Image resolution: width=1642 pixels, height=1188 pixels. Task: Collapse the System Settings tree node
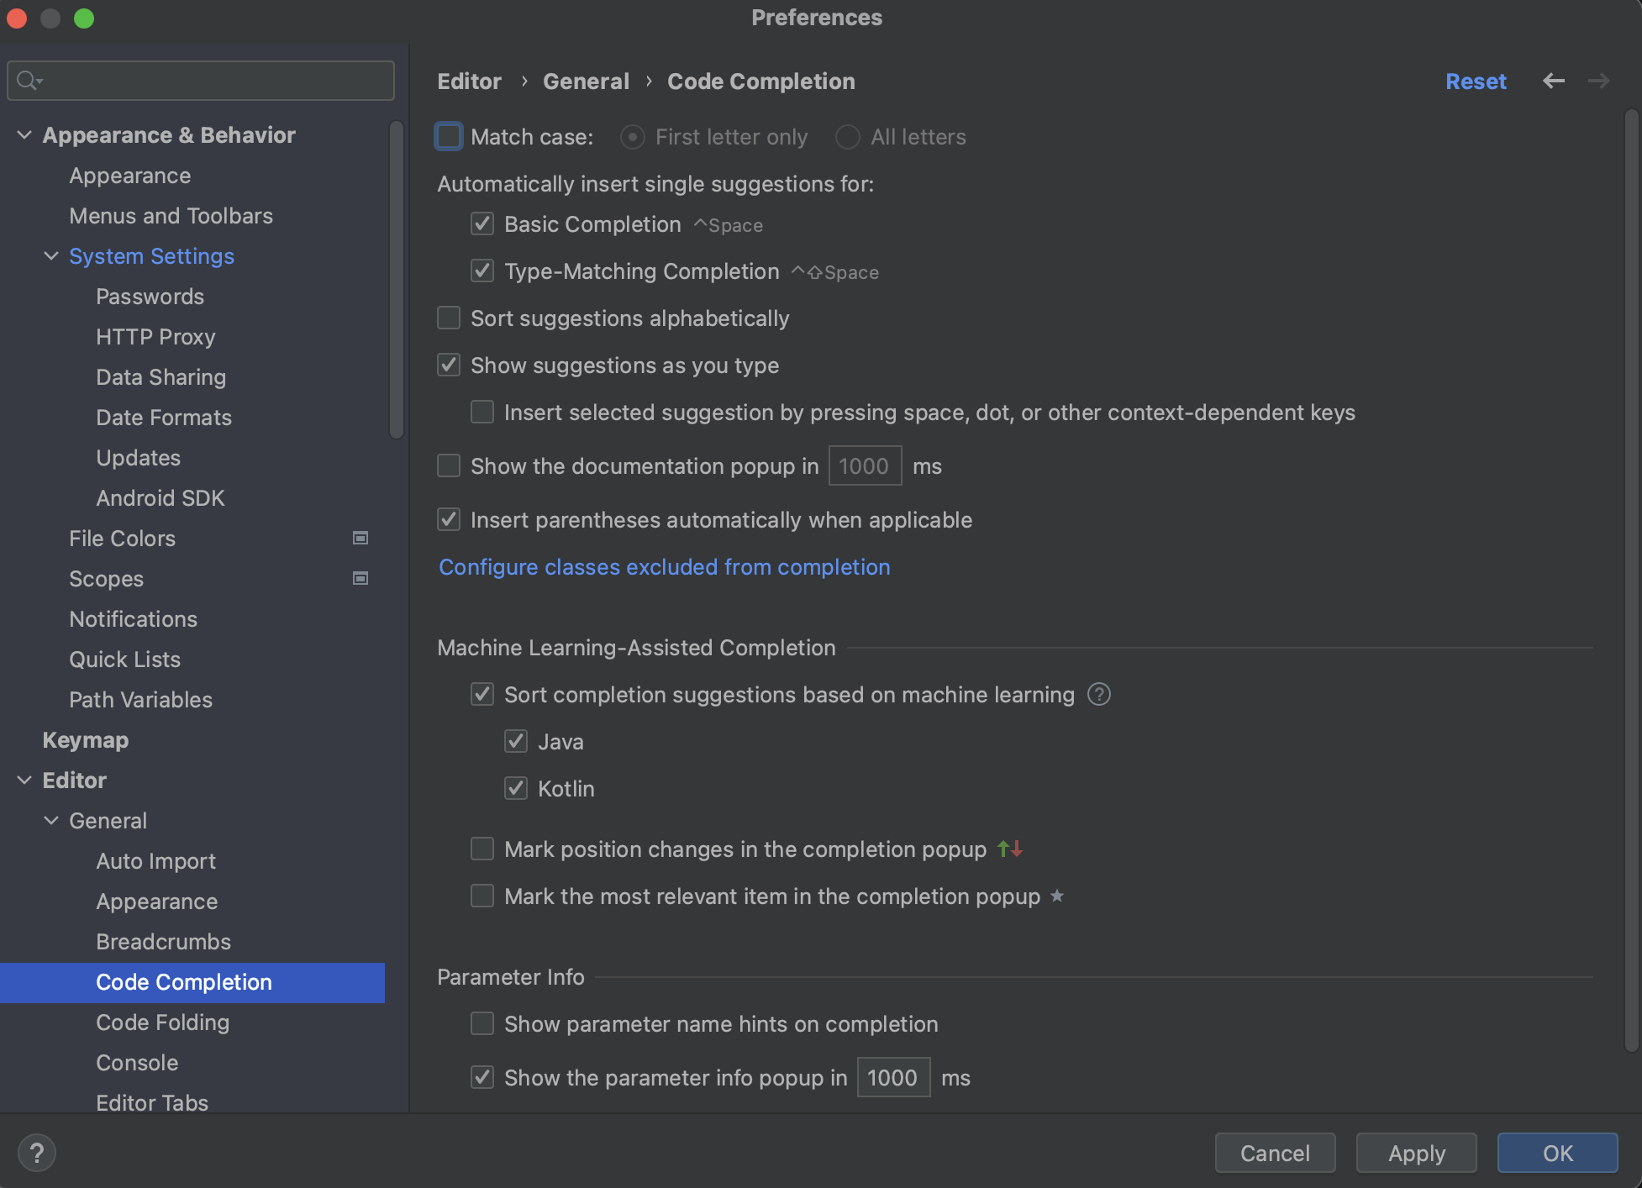click(x=51, y=255)
